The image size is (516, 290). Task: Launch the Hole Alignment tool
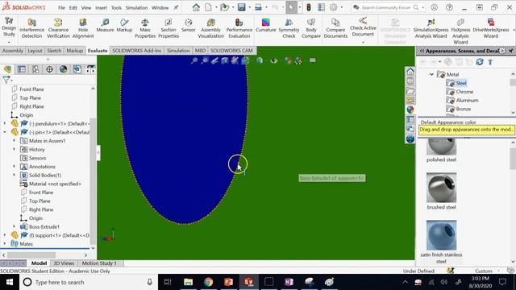tap(83, 28)
